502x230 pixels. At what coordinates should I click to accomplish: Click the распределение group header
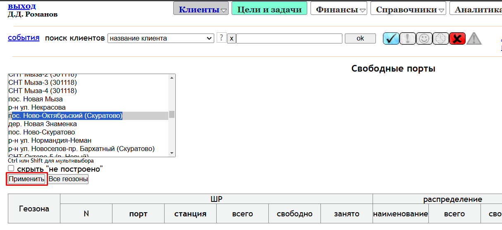(452, 199)
